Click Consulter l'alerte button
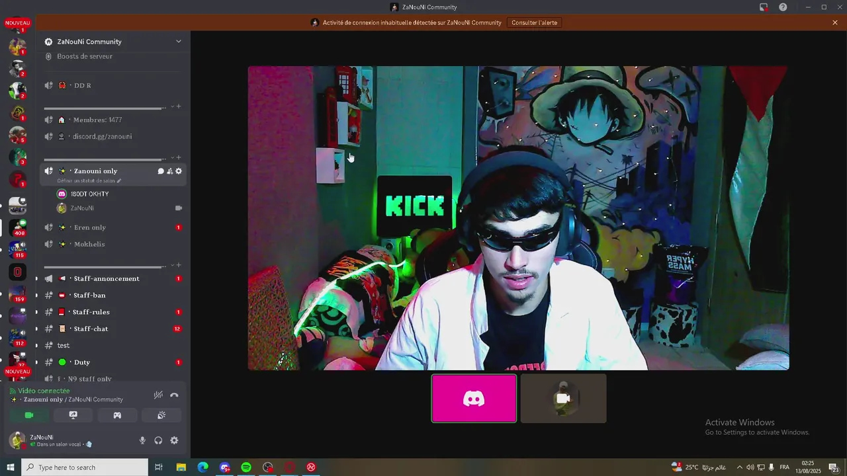The width and height of the screenshot is (847, 476). pyautogui.click(x=534, y=22)
